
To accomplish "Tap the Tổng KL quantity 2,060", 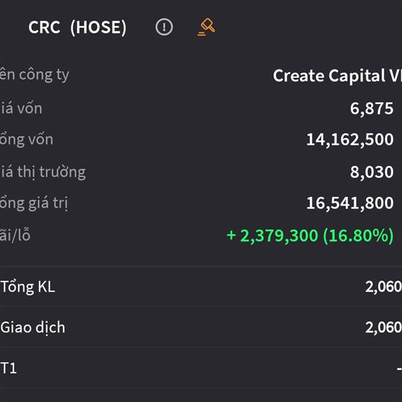I will coord(383,287).
